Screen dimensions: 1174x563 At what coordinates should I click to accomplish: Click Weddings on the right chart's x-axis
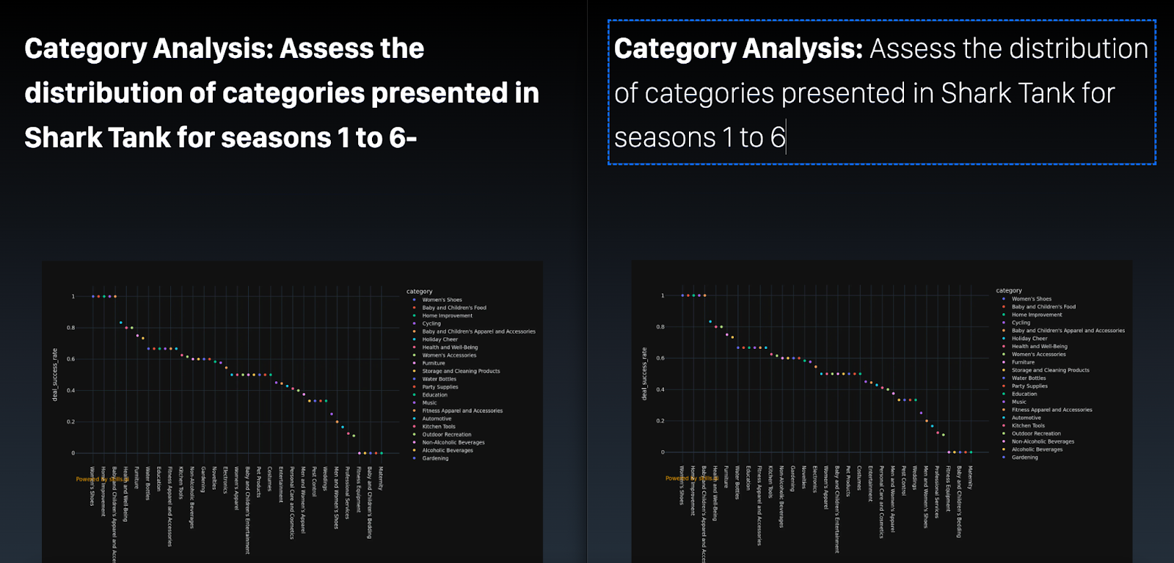point(914,478)
